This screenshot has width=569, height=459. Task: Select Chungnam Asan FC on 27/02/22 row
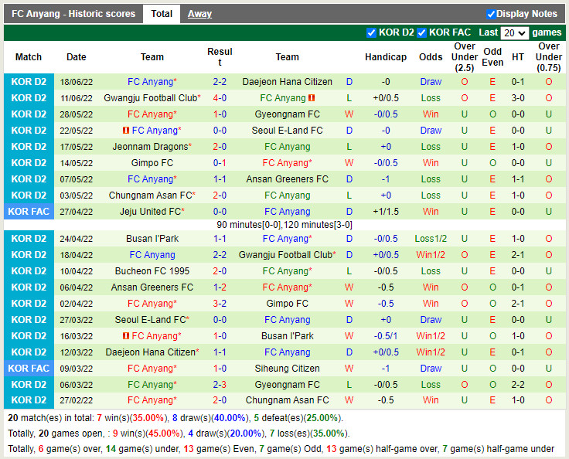287,400
